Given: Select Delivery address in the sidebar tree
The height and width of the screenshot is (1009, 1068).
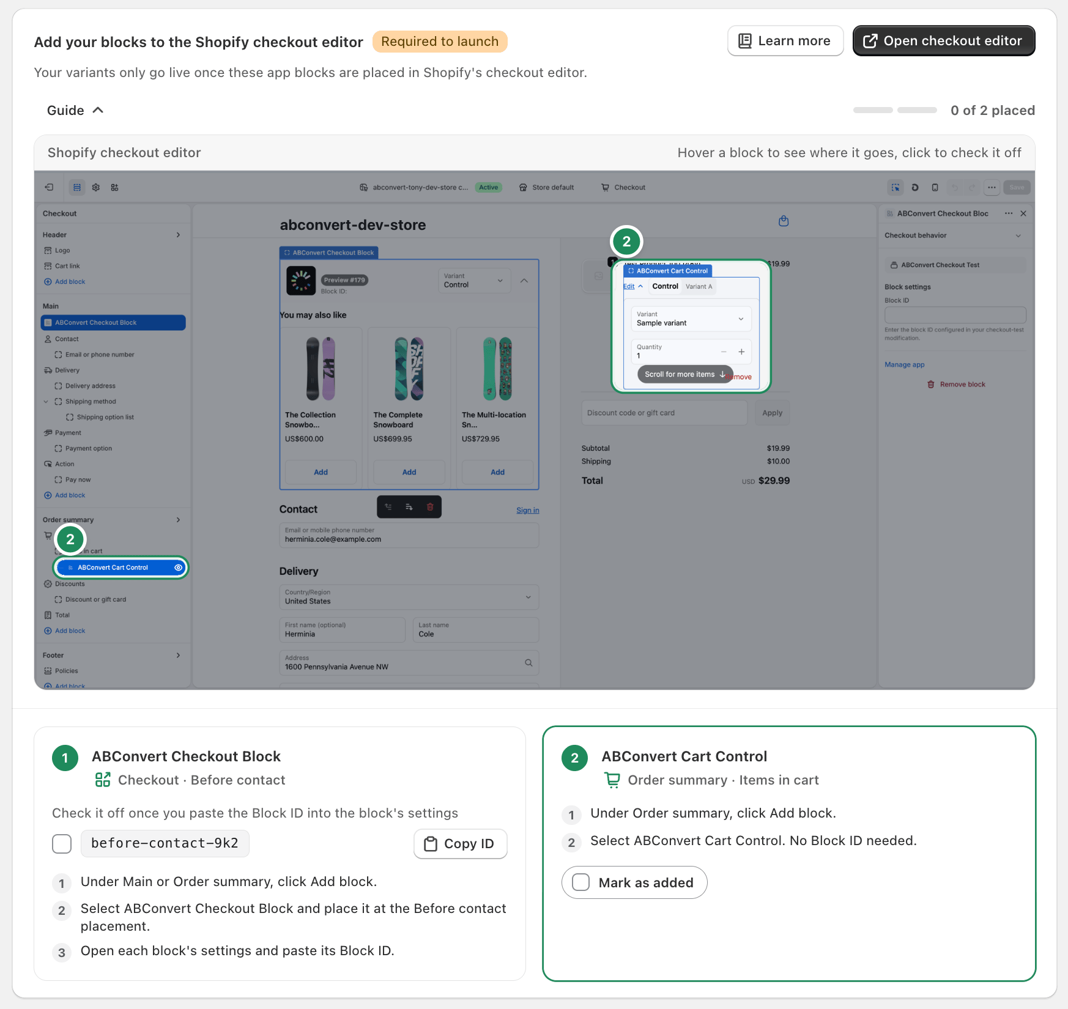Looking at the screenshot, I should [91, 386].
